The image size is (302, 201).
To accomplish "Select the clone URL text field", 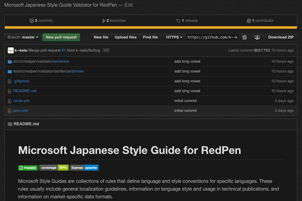I will (212, 37).
